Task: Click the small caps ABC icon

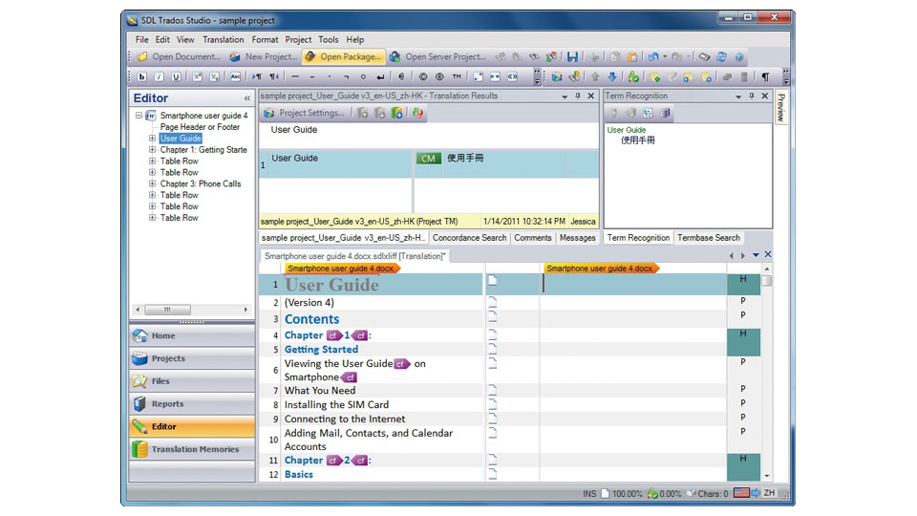Action: [x=235, y=76]
